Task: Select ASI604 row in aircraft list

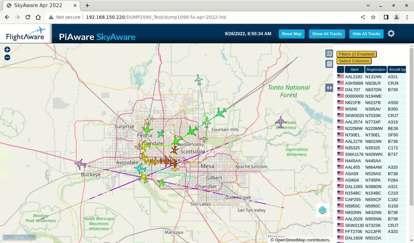Action: coord(371,180)
